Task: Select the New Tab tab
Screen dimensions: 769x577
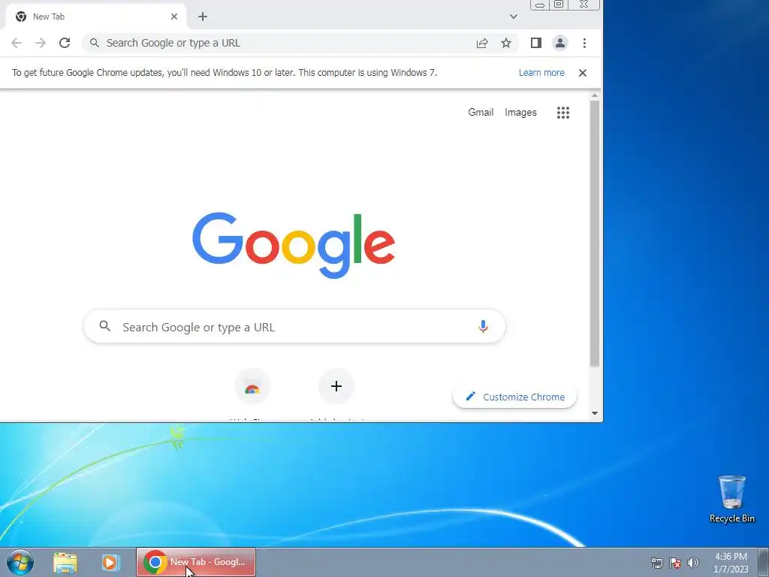Action: pyautogui.click(x=95, y=17)
